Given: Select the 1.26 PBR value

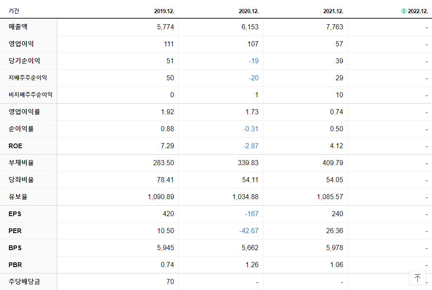Looking at the screenshot, I should (x=252, y=265).
